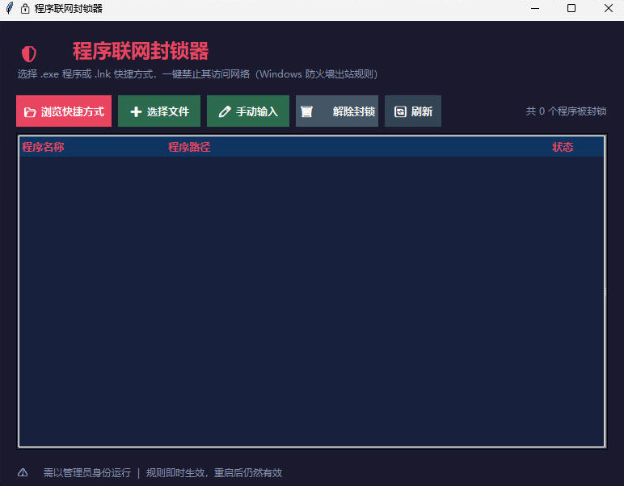Click the empty blocked programs list area
Viewport: 624px width, 486px height.
311,299
